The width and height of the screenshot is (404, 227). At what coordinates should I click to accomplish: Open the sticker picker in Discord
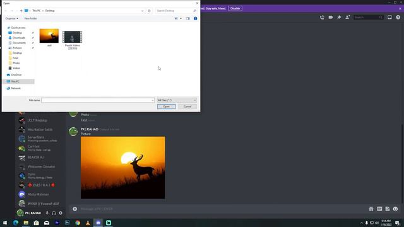click(x=388, y=209)
